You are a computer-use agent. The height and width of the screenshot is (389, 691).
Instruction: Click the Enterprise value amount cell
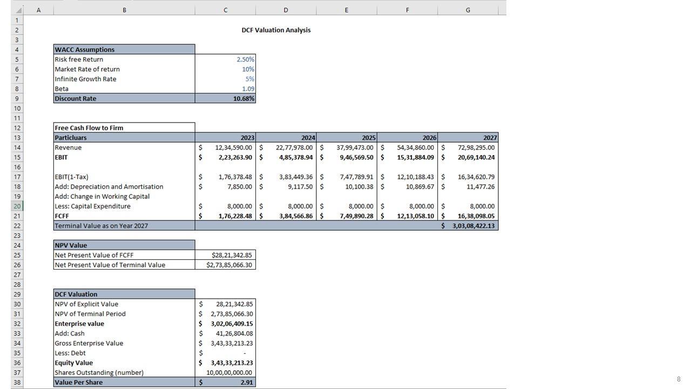pyautogui.click(x=225, y=324)
